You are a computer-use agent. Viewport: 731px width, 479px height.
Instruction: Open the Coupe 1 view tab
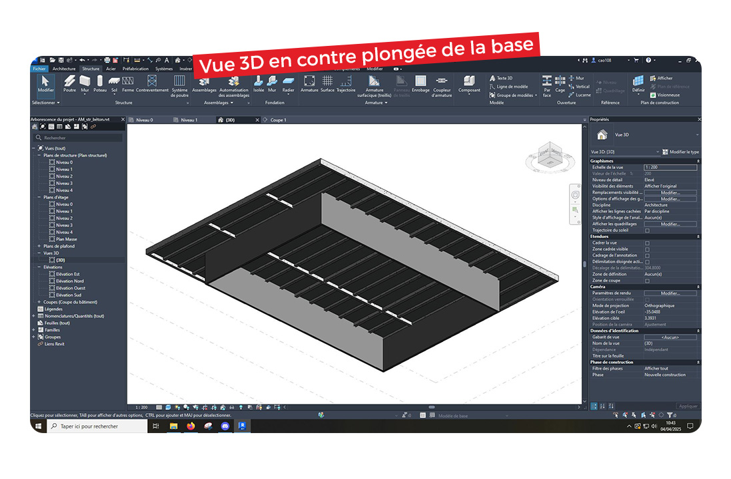coord(279,120)
